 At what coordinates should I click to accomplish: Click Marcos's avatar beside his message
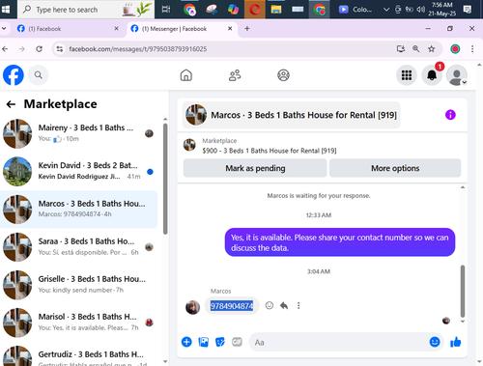coord(192,307)
